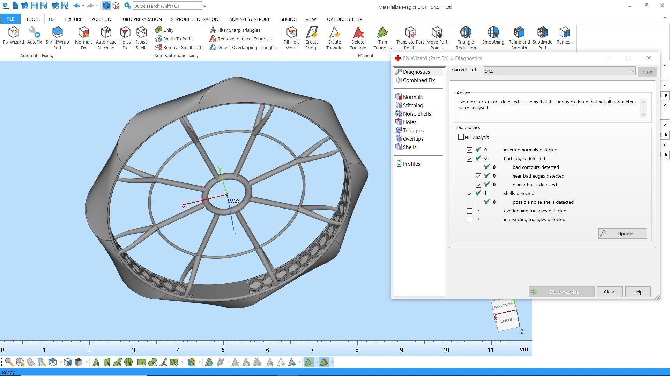Open the undo history dropdown arrow
The image size is (670, 376).
[83, 6]
